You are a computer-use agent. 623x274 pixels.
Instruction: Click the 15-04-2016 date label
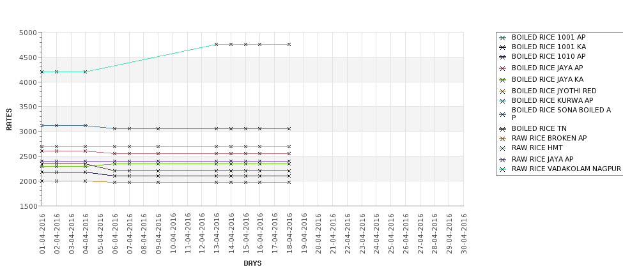tap(245, 234)
